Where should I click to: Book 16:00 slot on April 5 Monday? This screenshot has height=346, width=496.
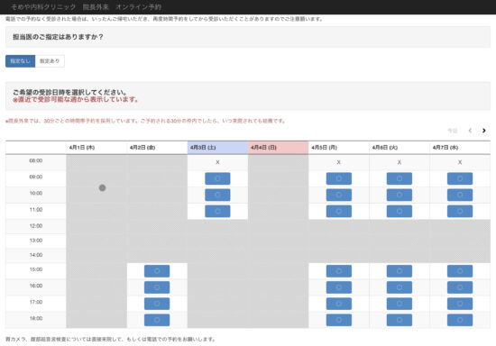tap(339, 287)
